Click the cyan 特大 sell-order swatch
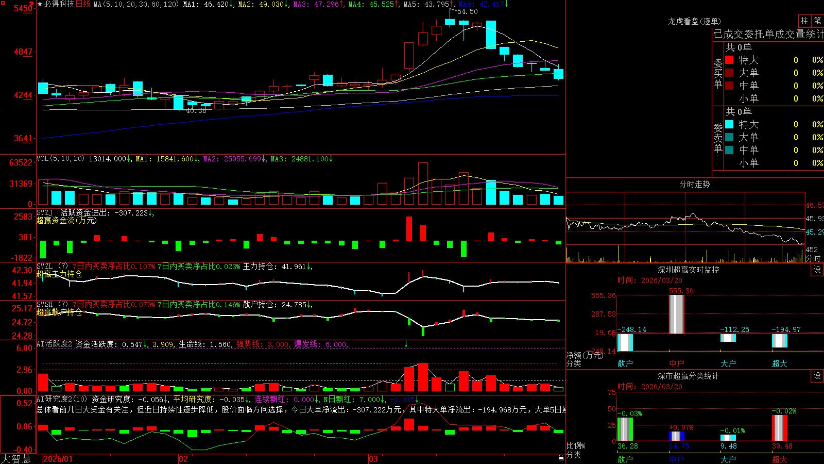824x464 pixels. coord(729,124)
